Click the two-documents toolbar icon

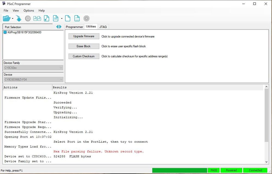(x=37, y=18)
